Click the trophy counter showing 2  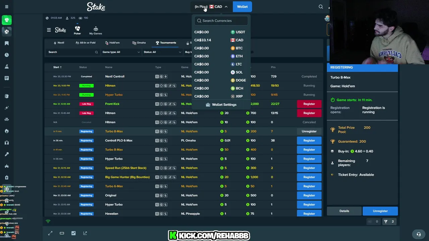pyautogui.click(x=389, y=222)
